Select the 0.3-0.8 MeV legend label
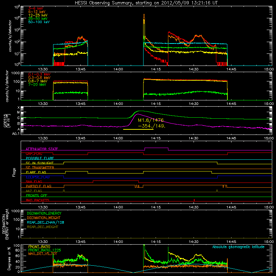The image size is (276, 276). coord(39,78)
